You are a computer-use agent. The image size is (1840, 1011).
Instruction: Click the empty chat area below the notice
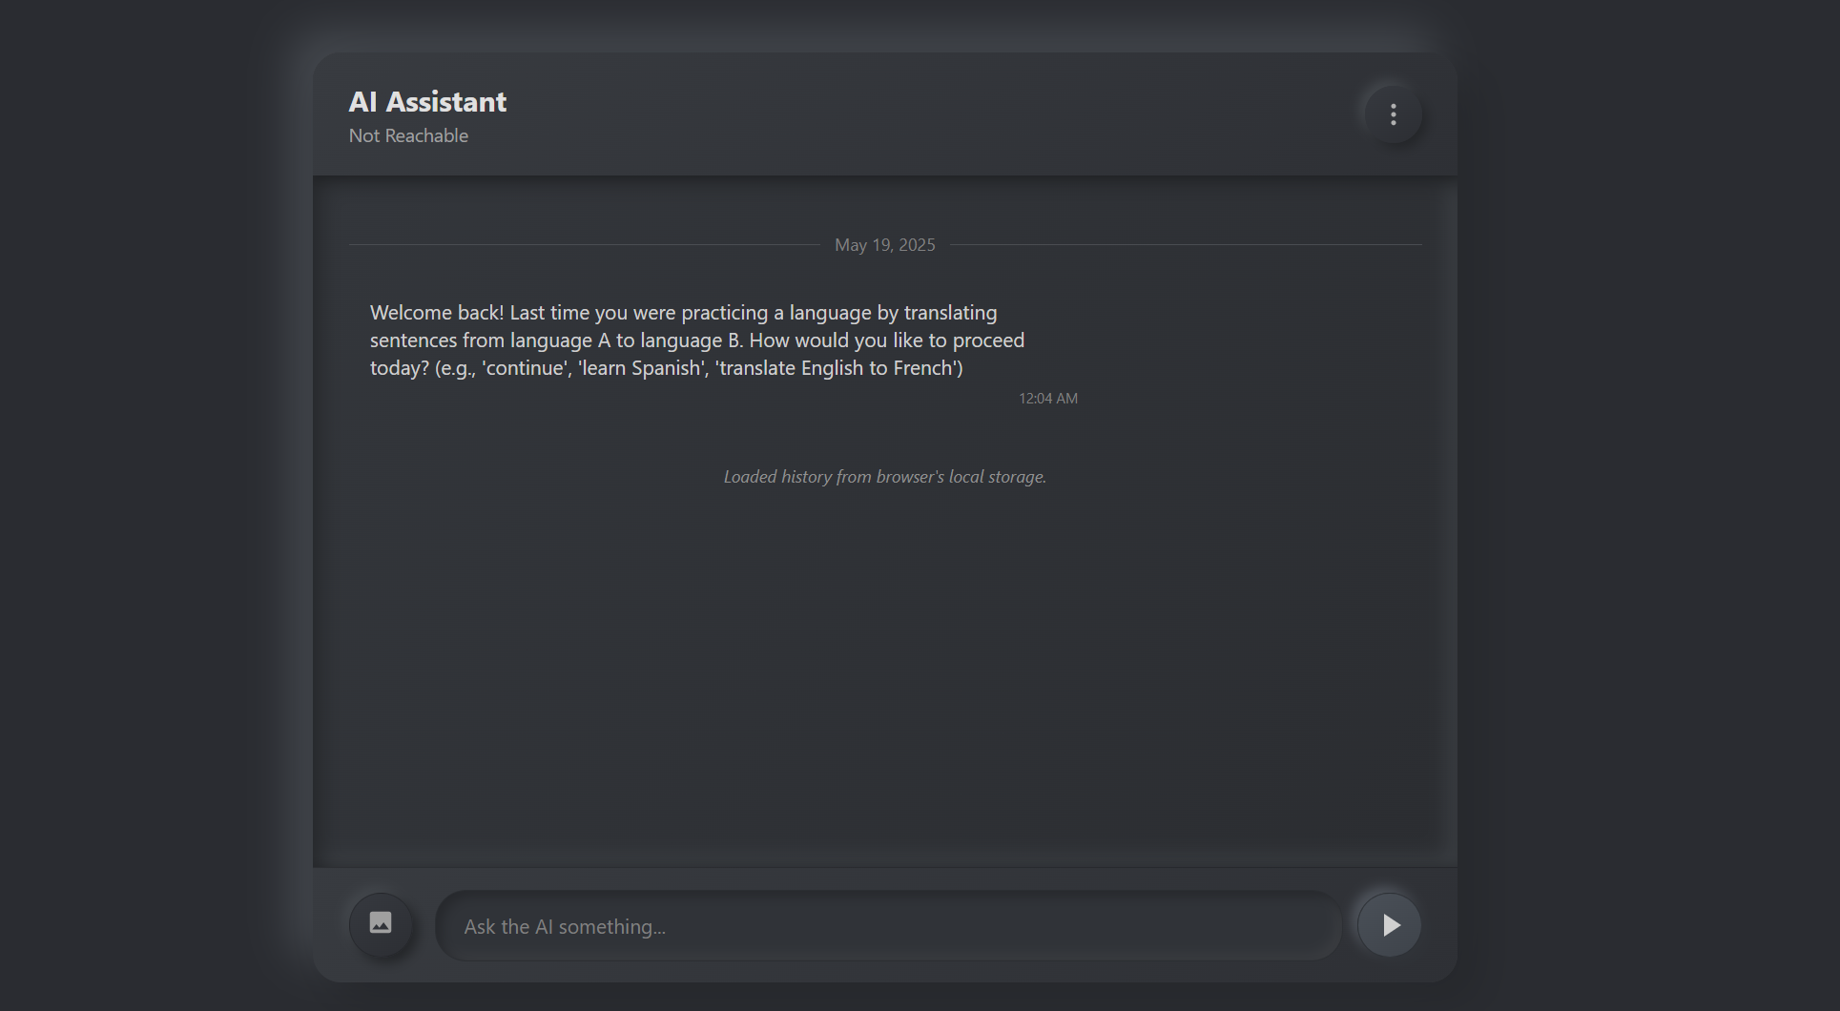point(884,668)
